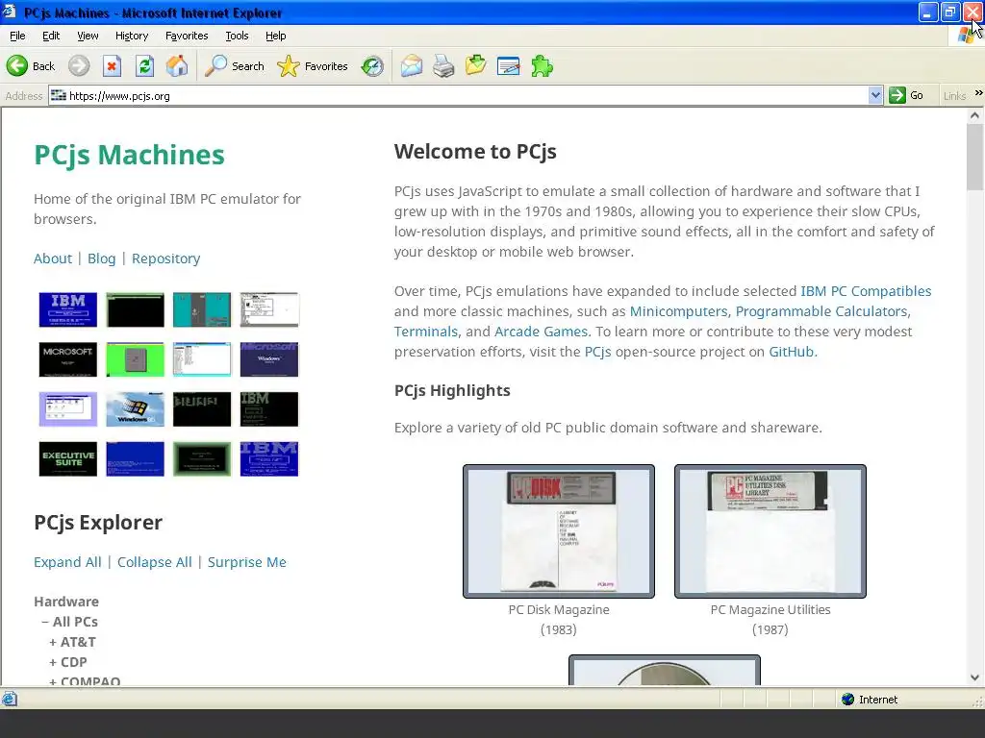985x738 pixels.
Task: Open the address bar dropdown arrow
Action: click(875, 95)
